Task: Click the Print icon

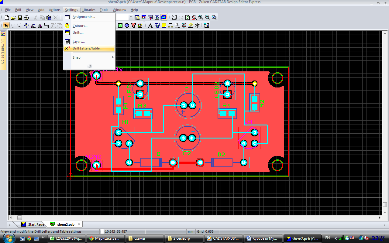Action: (26, 18)
